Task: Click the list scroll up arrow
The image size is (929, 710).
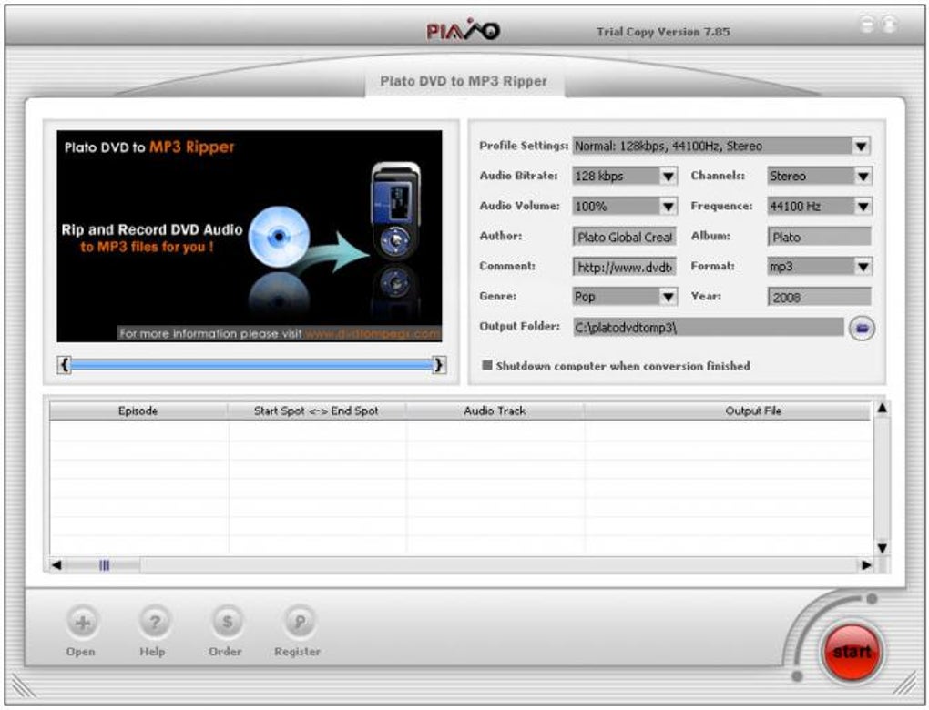Action: 883,408
